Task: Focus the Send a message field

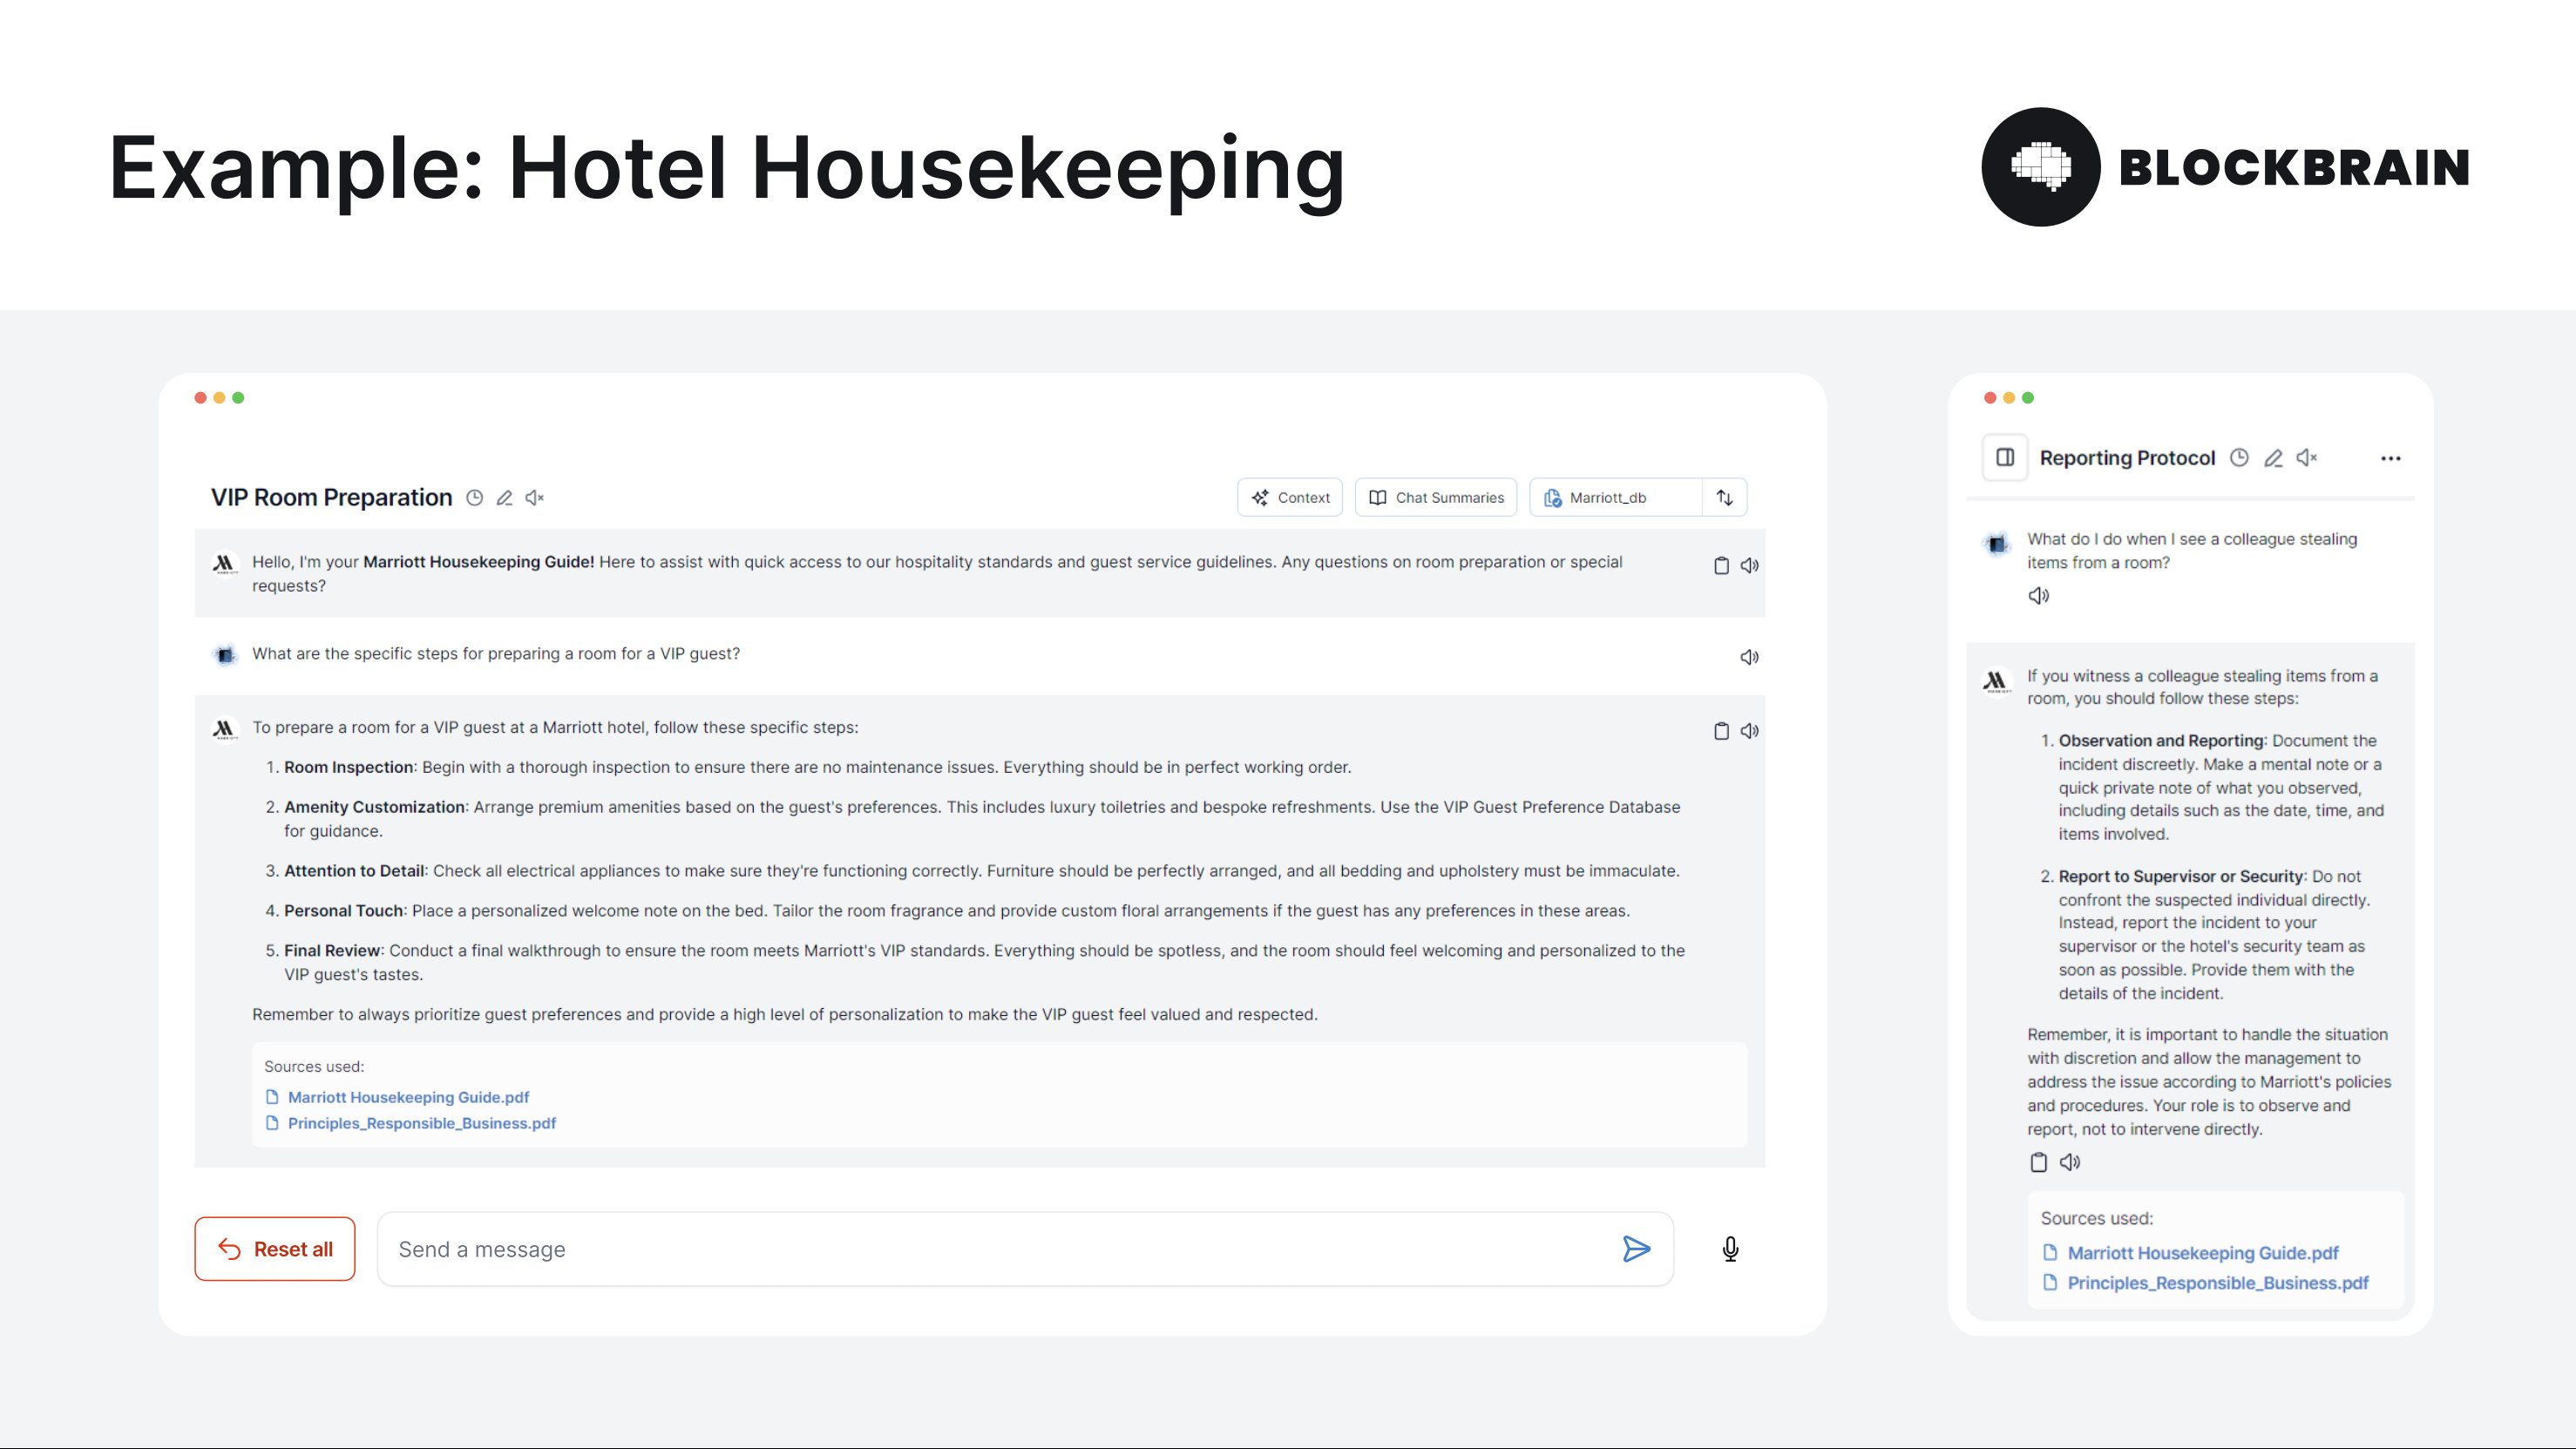Action: click(1000, 1249)
